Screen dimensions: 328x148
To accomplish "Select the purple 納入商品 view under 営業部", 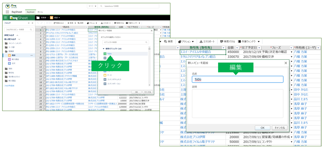I will pos(15,59).
